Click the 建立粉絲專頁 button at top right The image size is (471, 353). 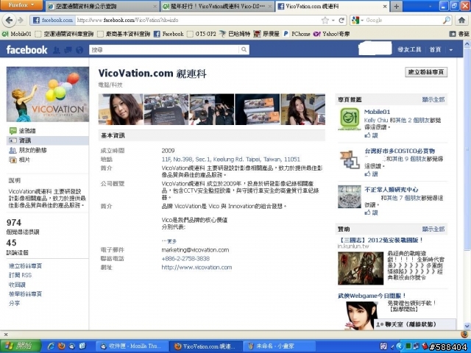(x=426, y=72)
